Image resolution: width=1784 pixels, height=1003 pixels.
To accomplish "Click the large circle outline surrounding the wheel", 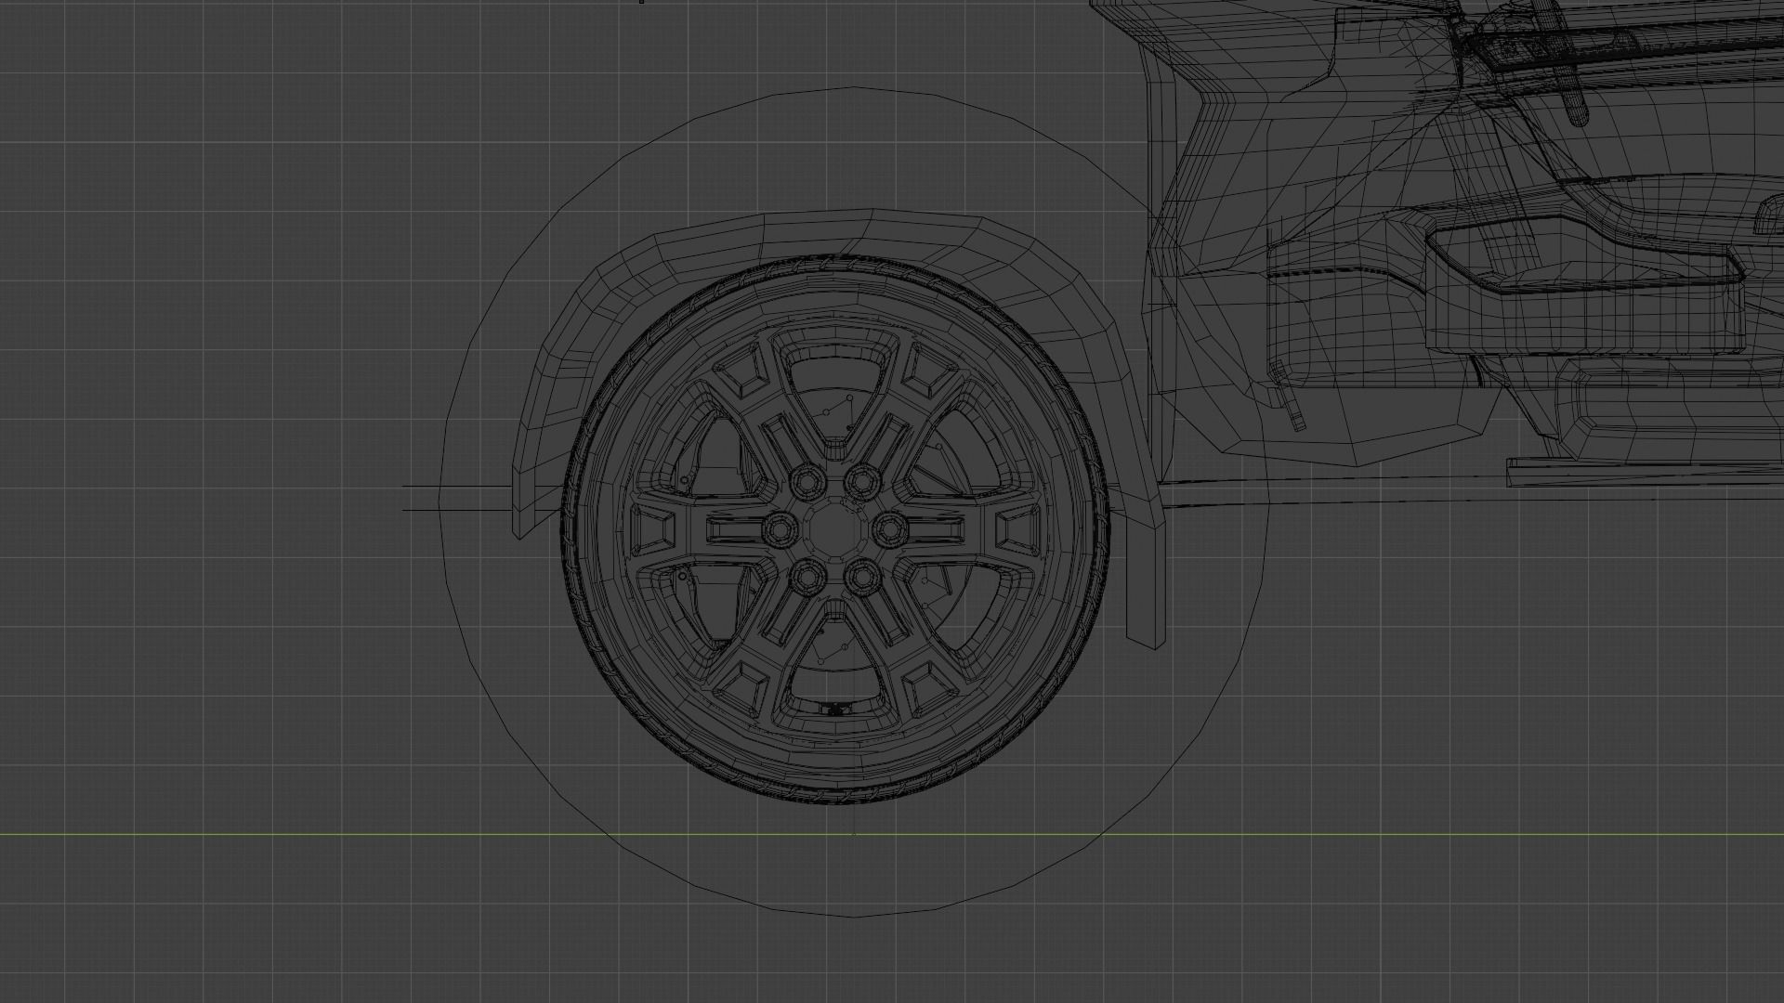I will point(855,89).
